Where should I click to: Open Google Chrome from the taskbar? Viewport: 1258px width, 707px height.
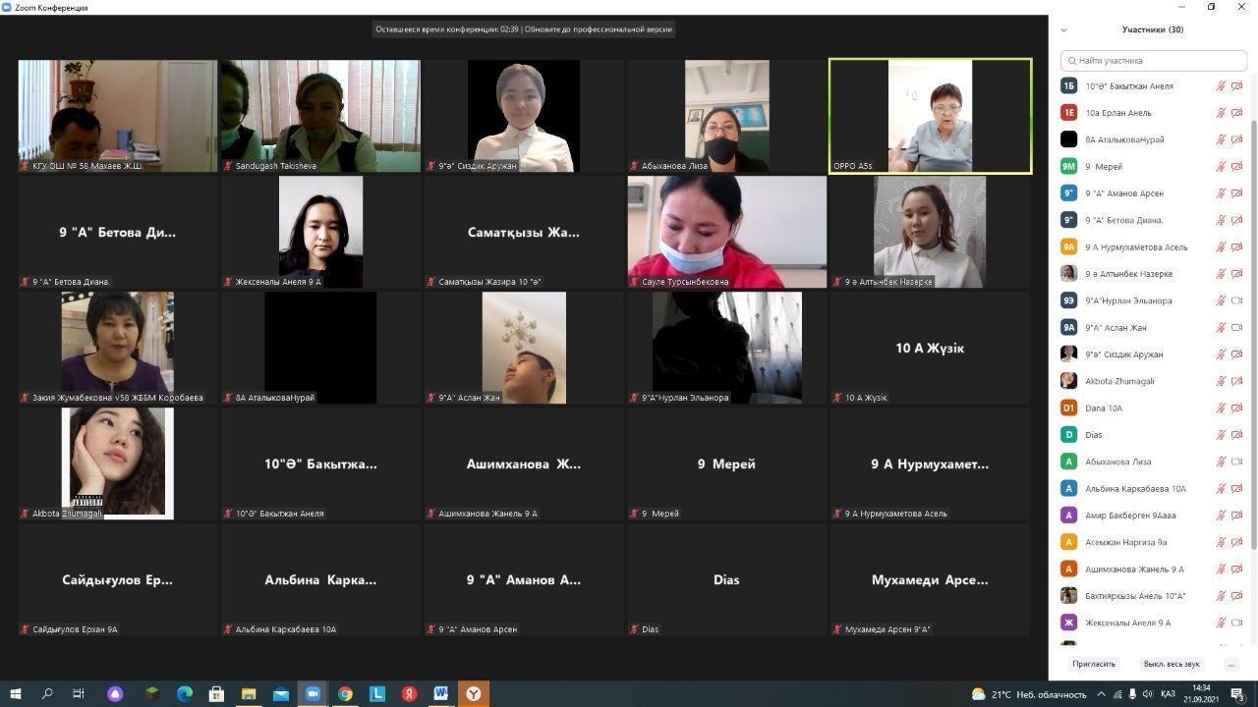click(x=345, y=693)
